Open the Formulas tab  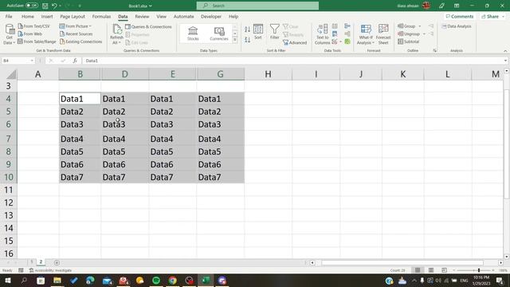(x=101, y=16)
